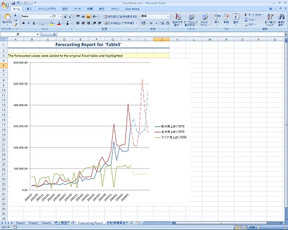288x230 pixels.
Task: Copy the selection to the clipboard
Action: pos(16,20)
